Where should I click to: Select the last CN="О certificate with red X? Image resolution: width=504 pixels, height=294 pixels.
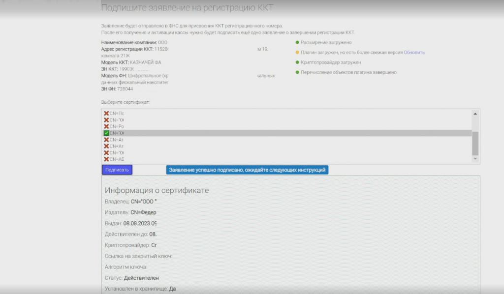(287, 153)
